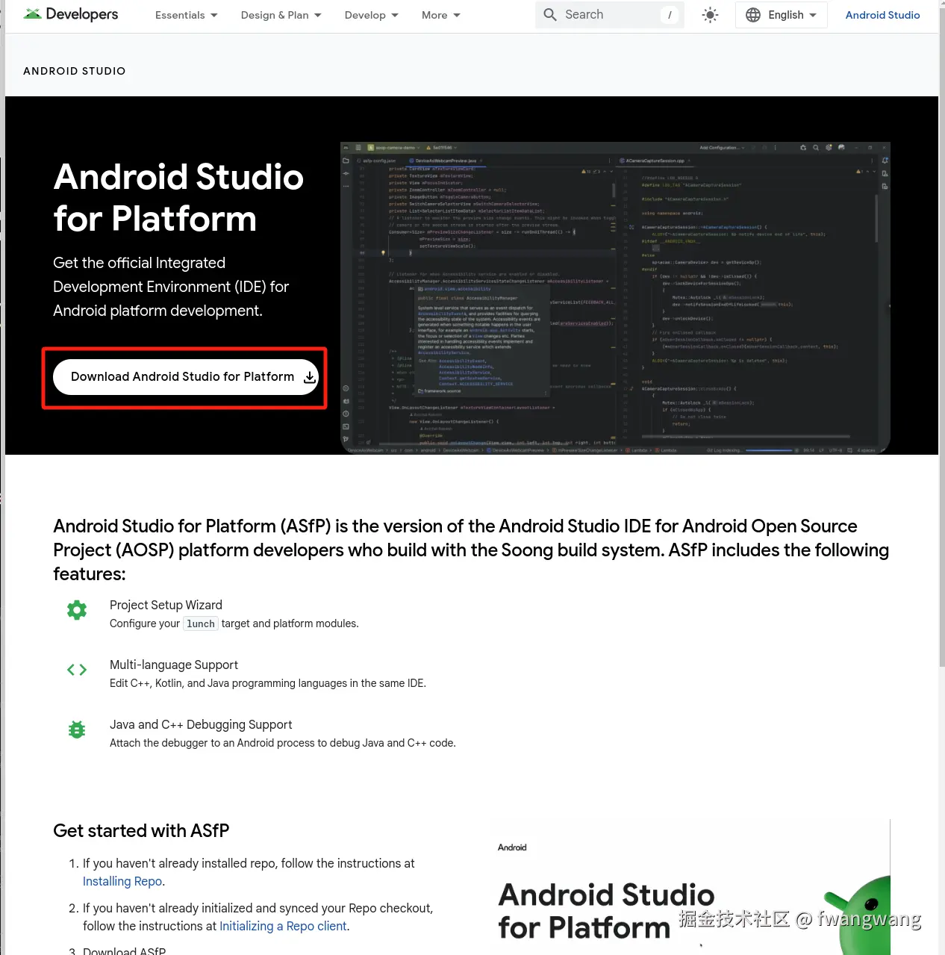Click the Initializing a Repo client link

pyautogui.click(x=283, y=926)
